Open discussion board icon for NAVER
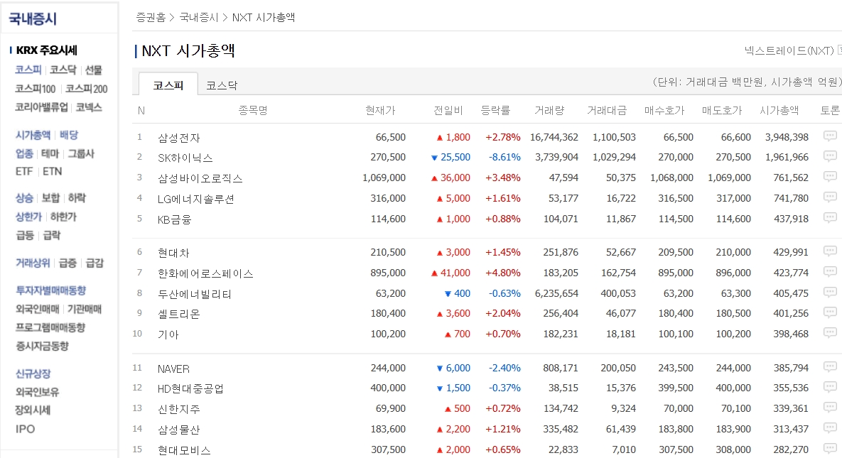Screen dimensions: 842x458 coord(830,367)
